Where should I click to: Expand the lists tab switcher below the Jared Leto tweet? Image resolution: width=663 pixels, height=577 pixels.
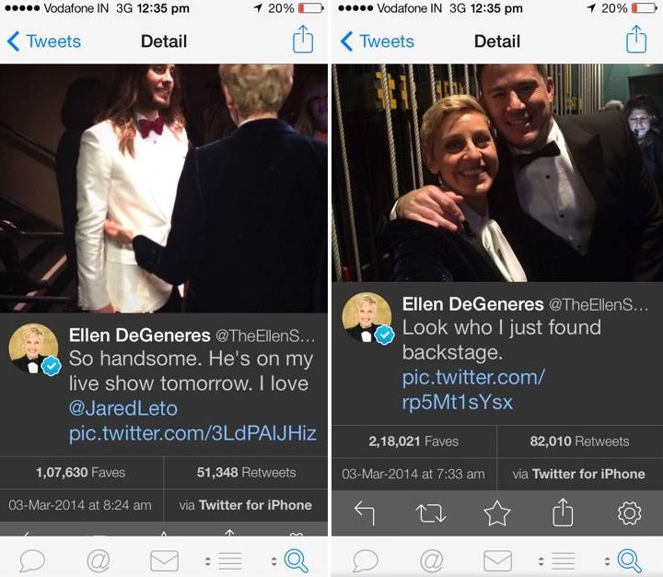coord(225,559)
